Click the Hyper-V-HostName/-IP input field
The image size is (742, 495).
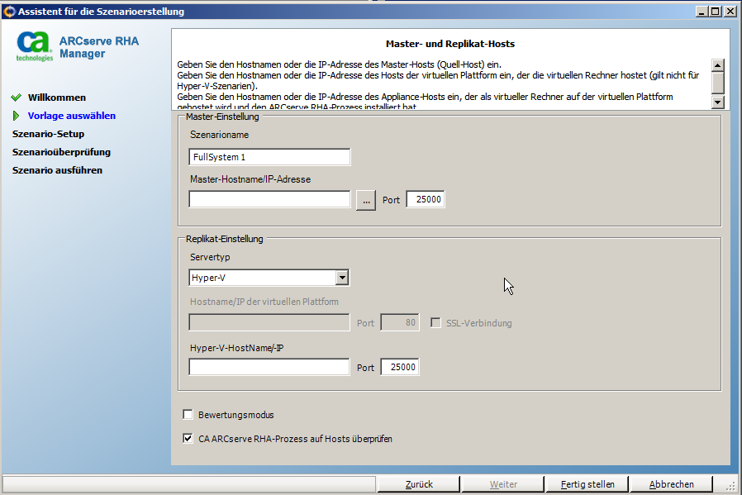(269, 367)
